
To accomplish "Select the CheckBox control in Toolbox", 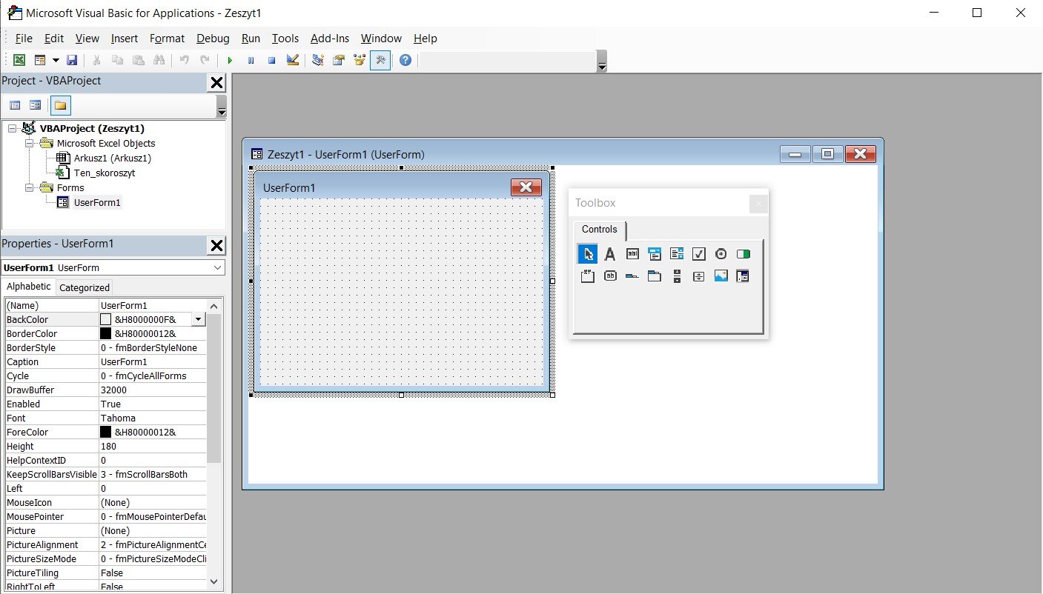I will tap(698, 254).
